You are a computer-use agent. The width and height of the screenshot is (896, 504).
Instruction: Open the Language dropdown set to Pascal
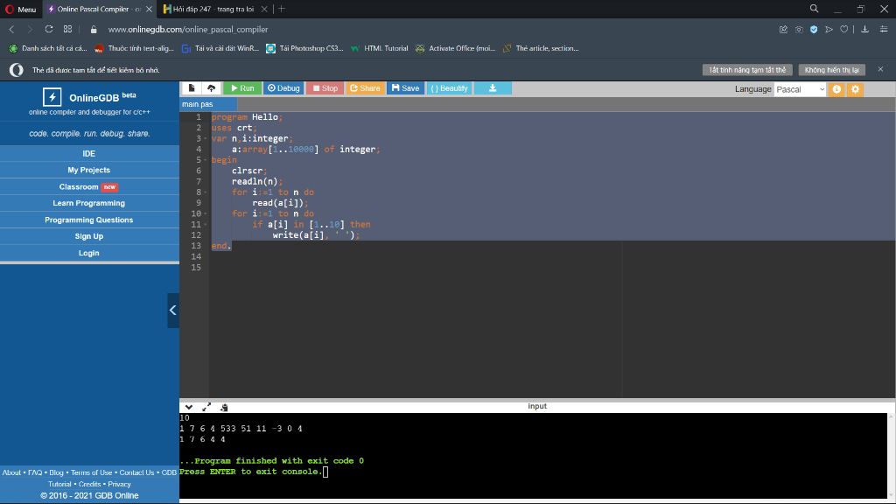[800, 89]
